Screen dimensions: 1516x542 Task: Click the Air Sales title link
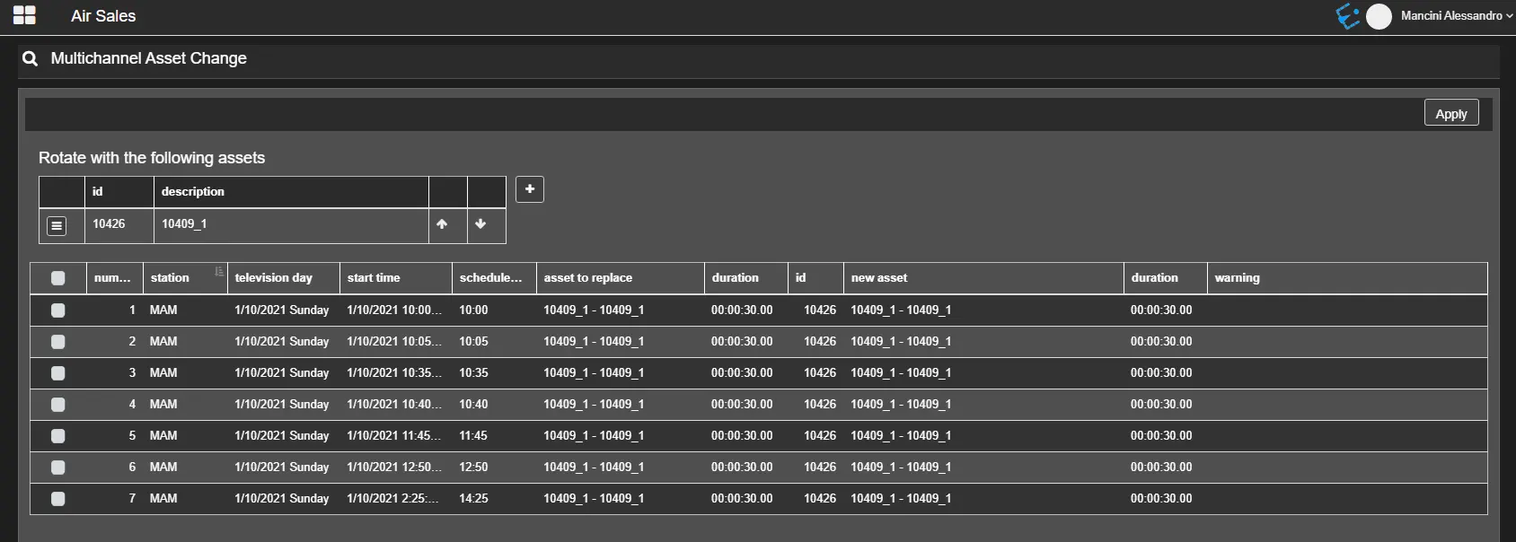(103, 16)
